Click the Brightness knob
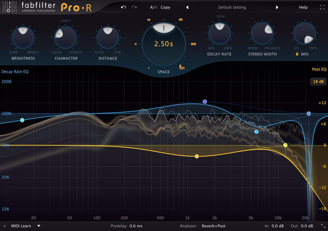The image size is (328, 231). (23, 38)
